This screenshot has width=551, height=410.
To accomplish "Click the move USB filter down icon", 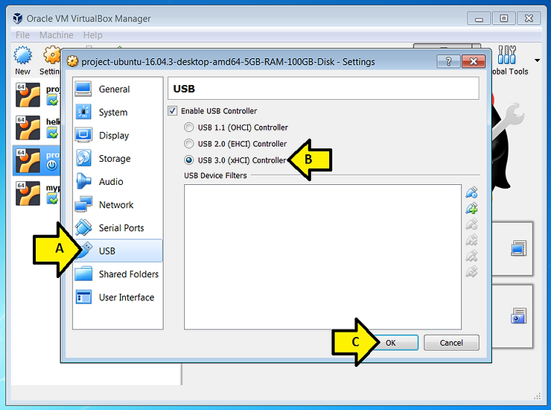I will (471, 271).
